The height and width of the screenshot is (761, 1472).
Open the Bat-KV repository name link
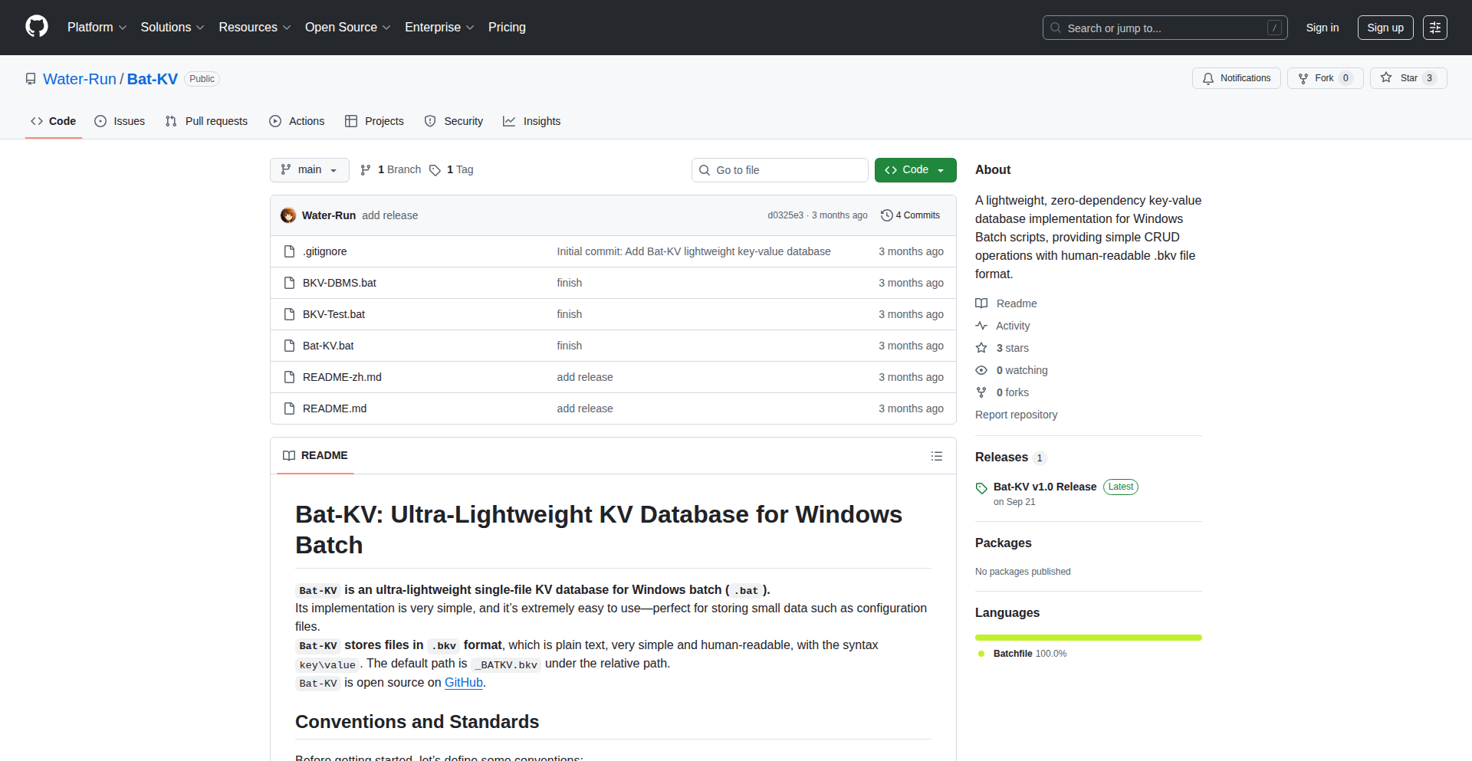pos(153,79)
